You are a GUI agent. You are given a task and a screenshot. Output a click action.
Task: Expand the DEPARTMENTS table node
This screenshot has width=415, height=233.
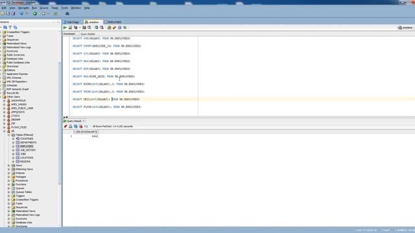pyautogui.click(x=13, y=142)
